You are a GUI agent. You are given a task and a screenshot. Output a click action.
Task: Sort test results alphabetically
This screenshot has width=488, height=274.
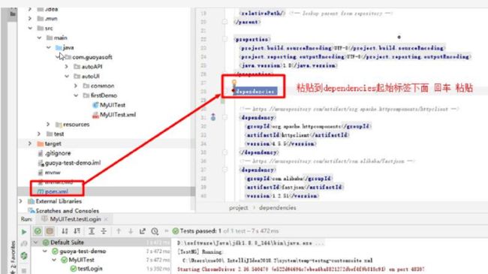tap(65, 231)
